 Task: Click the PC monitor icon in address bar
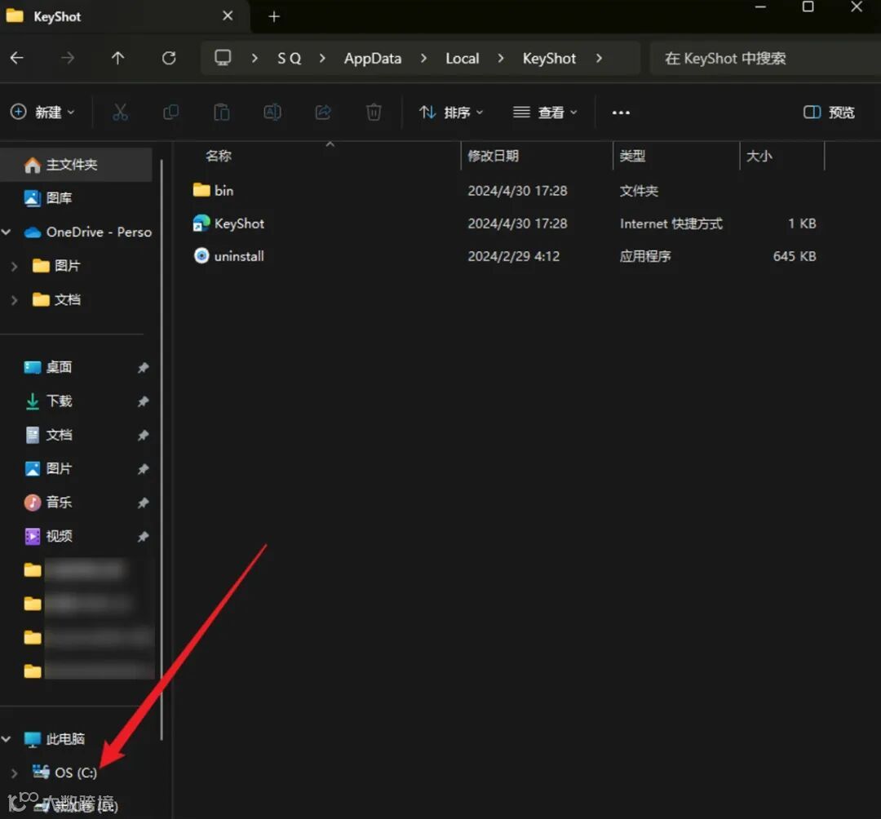[x=223, y=58]
